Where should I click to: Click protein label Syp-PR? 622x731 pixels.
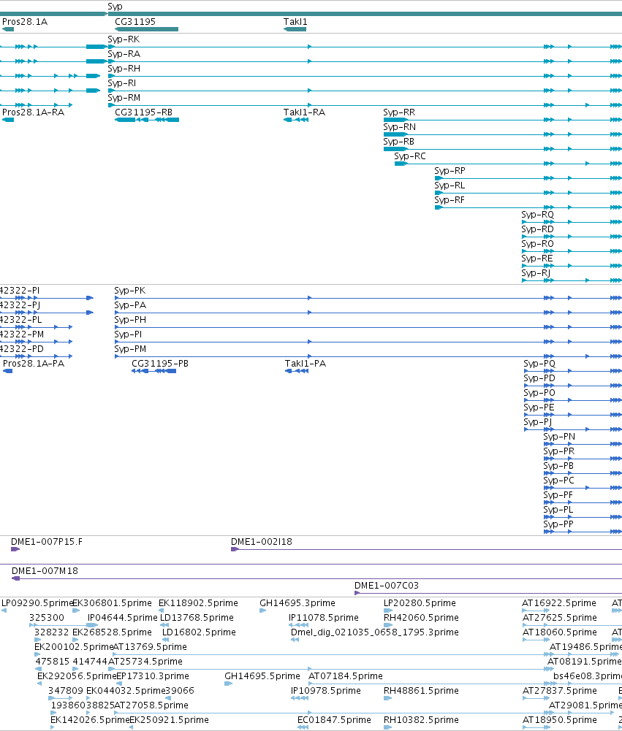click(x=559, y=451)
